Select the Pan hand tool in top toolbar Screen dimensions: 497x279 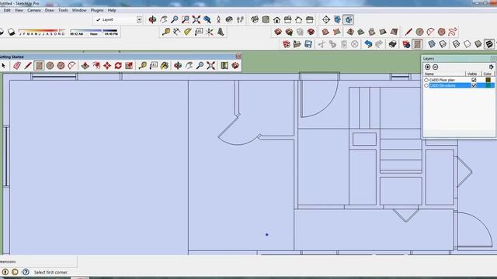point(164,19)
